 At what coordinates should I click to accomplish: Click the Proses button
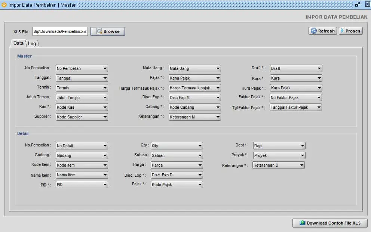[351, 31]
